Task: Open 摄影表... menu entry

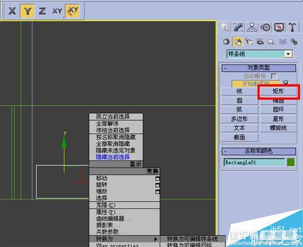Action: 125,225
